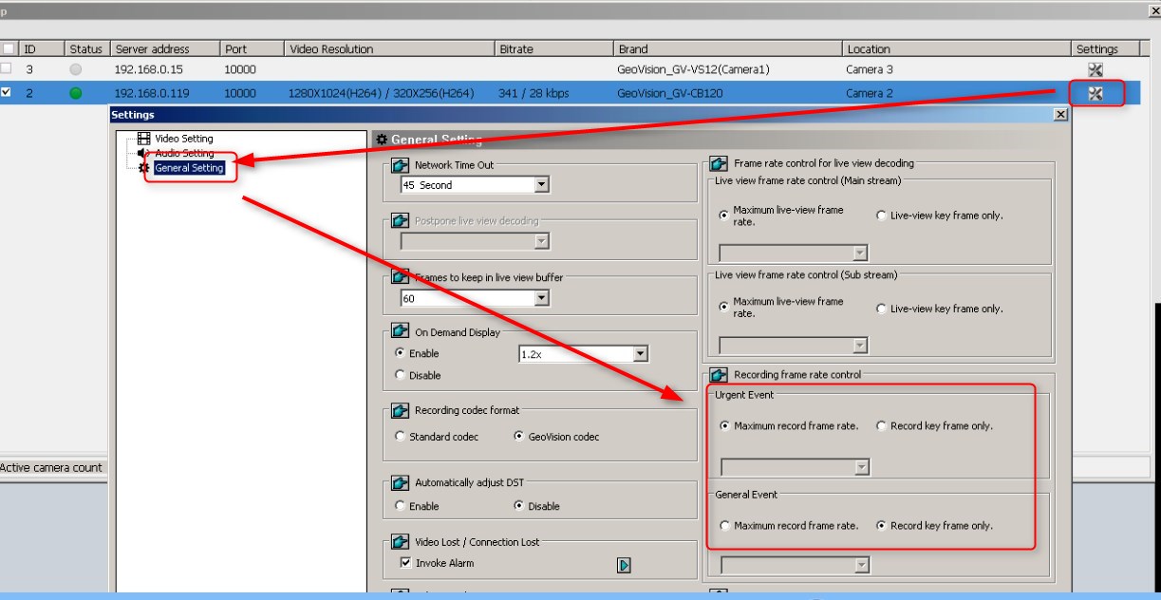Toggle the select-all checkbox in table header
Screen dimensions: 1161x600
coord(8,49)
